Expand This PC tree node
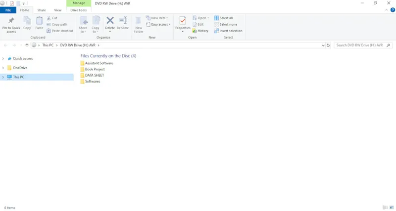Viewport: 396px width, 211px height. (x=3, y=77)
